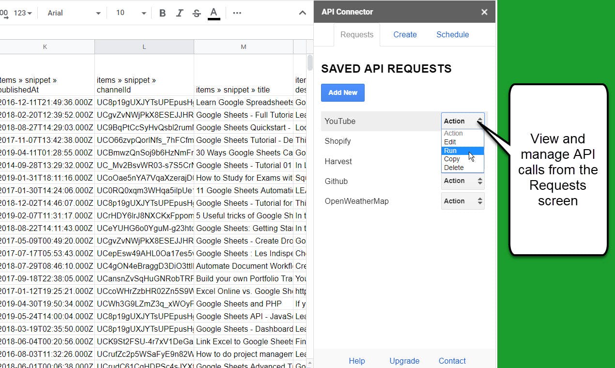This screenshot has height=368, width=615.
Task: Toggle bold formatting in toolbar
Action: tap(163, 13)
